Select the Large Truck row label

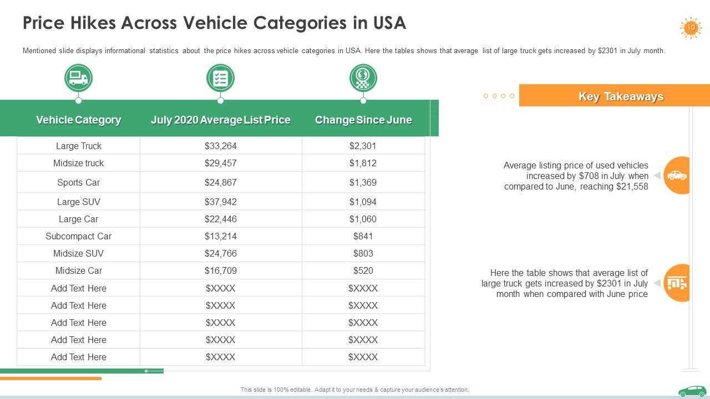pyautogui.click(x=79, y=146)
